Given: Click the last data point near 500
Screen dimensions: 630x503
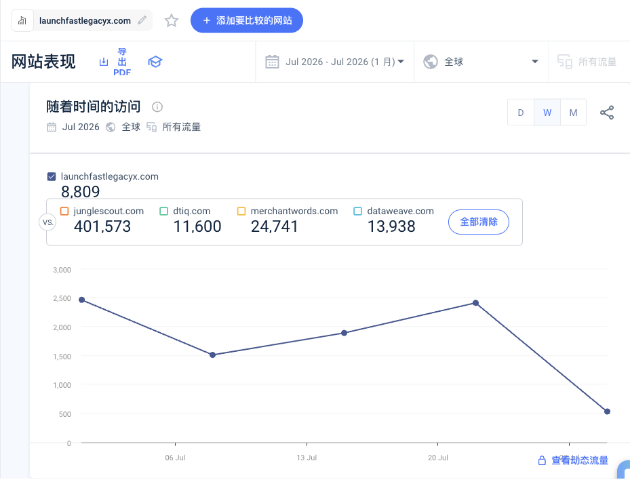Looking at the screenshot, I should [x=607, y=411].
